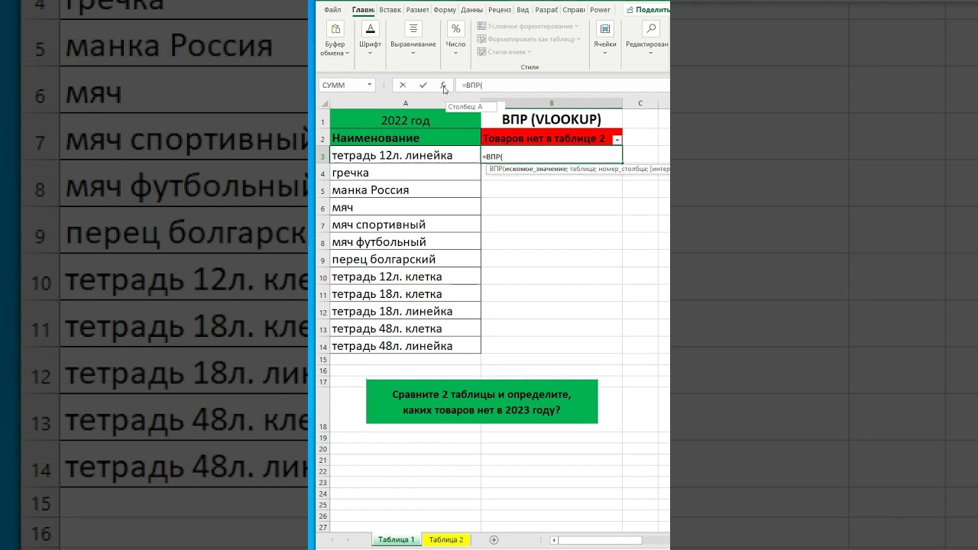Image resolution: width=978 pixels, height=550 pixels.
Task: Switch to the Главная ribbon tab
Action: click(x=363, y=10)
